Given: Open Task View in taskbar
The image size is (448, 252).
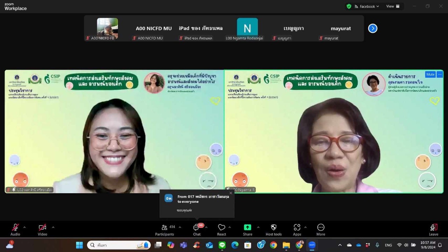Looking at the screenshot, I should [x=158, y=245].
